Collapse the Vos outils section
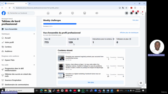168x94 pixels. click(x=34, y=65)
